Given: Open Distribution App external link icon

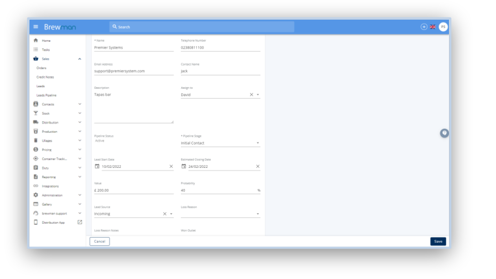Looking at the screenshot, I should 80,222.
